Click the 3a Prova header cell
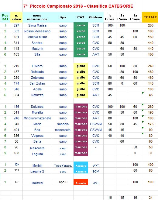This screenshot has height=200, width=158. click(x=135, y=17)
